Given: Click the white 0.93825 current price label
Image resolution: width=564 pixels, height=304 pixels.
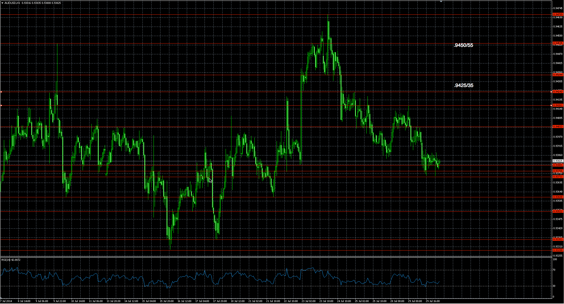Looking at the screenshot, I should click(557, 161).
